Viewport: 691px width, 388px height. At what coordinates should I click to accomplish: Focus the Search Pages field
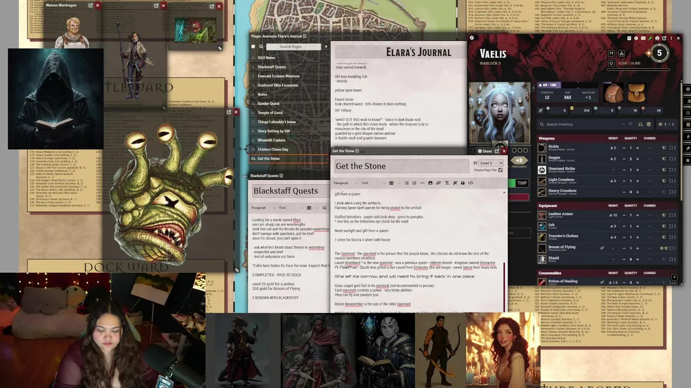click(294, 46)
